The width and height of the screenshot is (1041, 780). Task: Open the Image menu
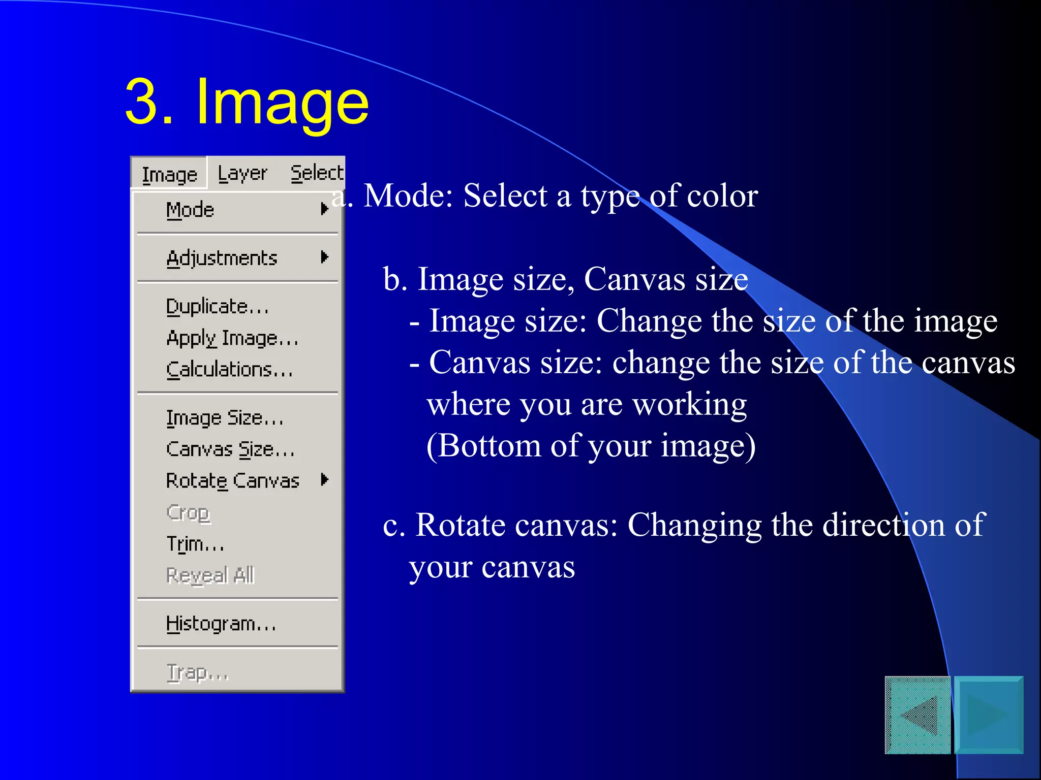tap(169, 174)
